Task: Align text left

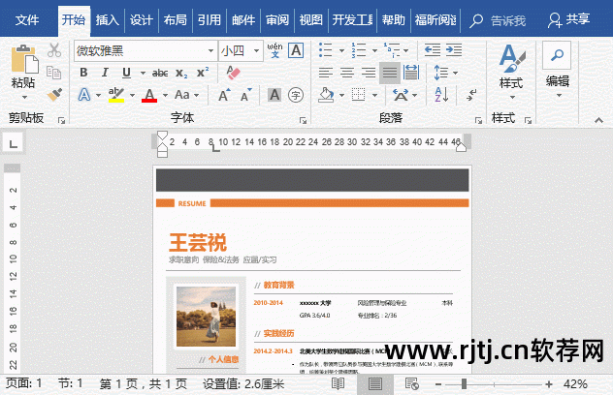Action: [326, 73]
